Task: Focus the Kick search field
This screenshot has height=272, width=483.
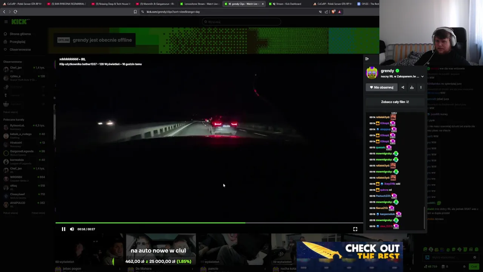Action: tap(241, 22)
